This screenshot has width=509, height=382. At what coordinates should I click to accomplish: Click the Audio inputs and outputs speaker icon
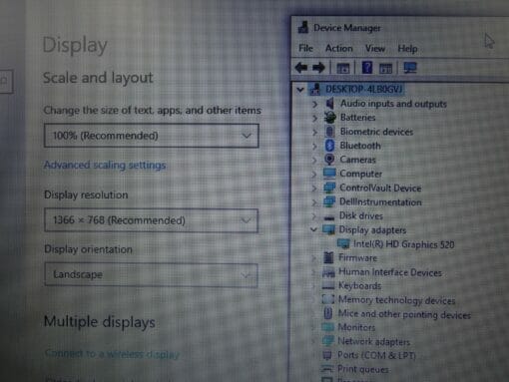(329, 104)
